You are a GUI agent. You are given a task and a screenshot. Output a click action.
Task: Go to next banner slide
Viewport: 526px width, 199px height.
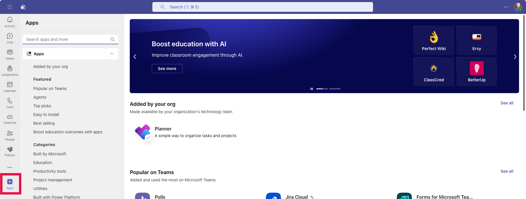pos(515,57)
